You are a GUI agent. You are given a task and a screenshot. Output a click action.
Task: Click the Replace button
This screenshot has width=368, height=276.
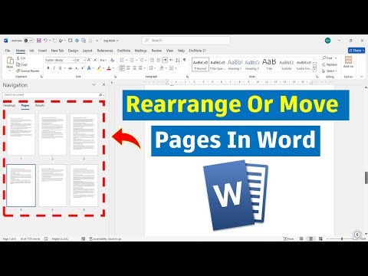tap(330, 64)
